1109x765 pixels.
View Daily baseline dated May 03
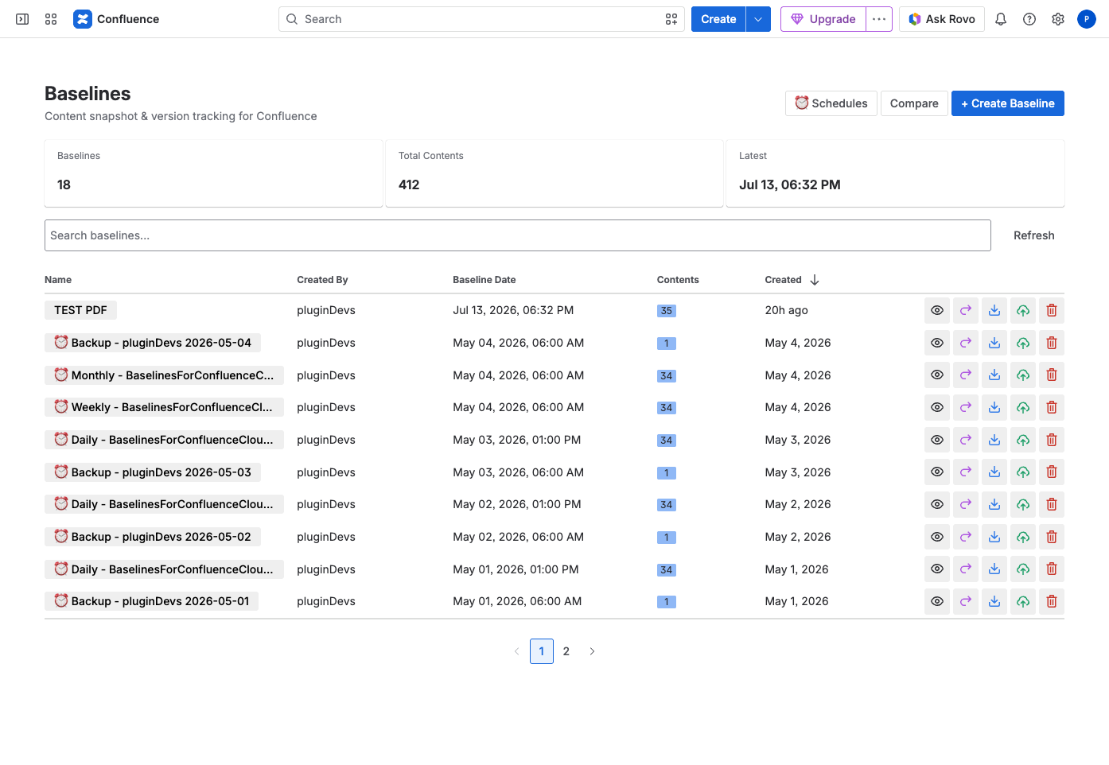coord(937,440)
